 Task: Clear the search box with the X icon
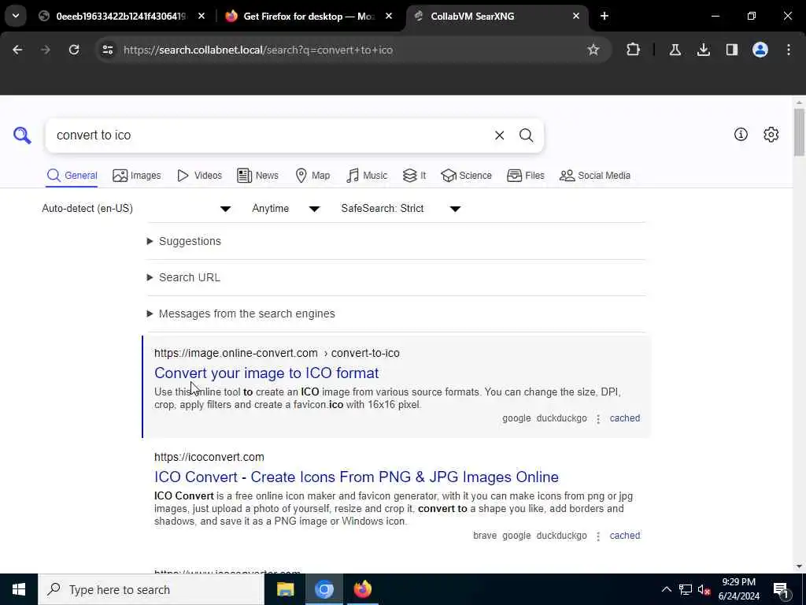(x=499, y=135)
